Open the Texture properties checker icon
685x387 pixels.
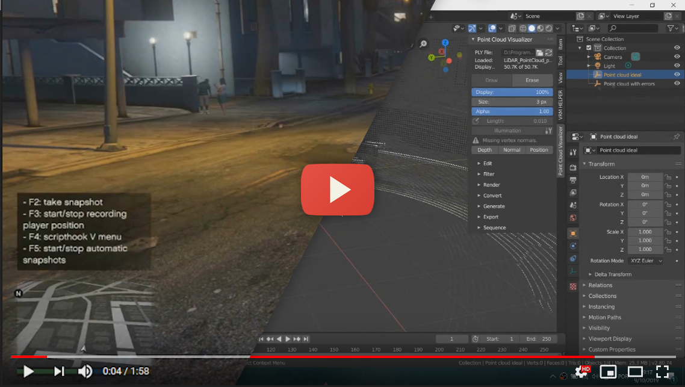pos(573,286)
